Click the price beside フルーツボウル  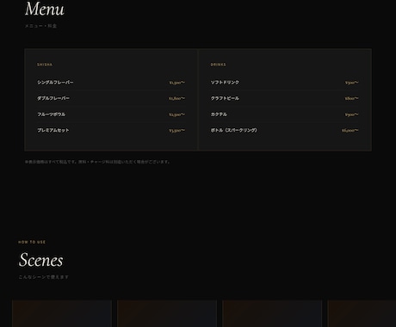[176, 114]
